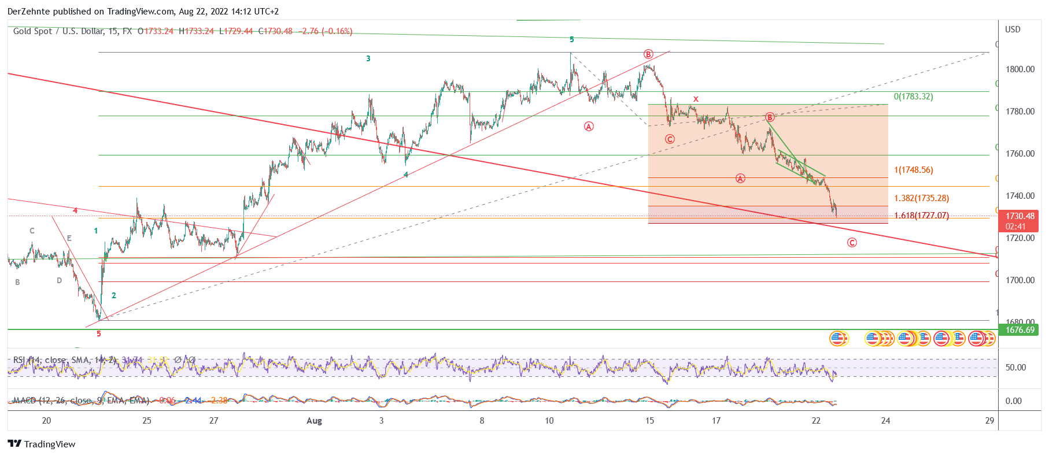Viewport: 1049px width, 456px height.
Task: Select the 1.618(1727.07) Fibonacci level label
Action: [x=921, y=216]
